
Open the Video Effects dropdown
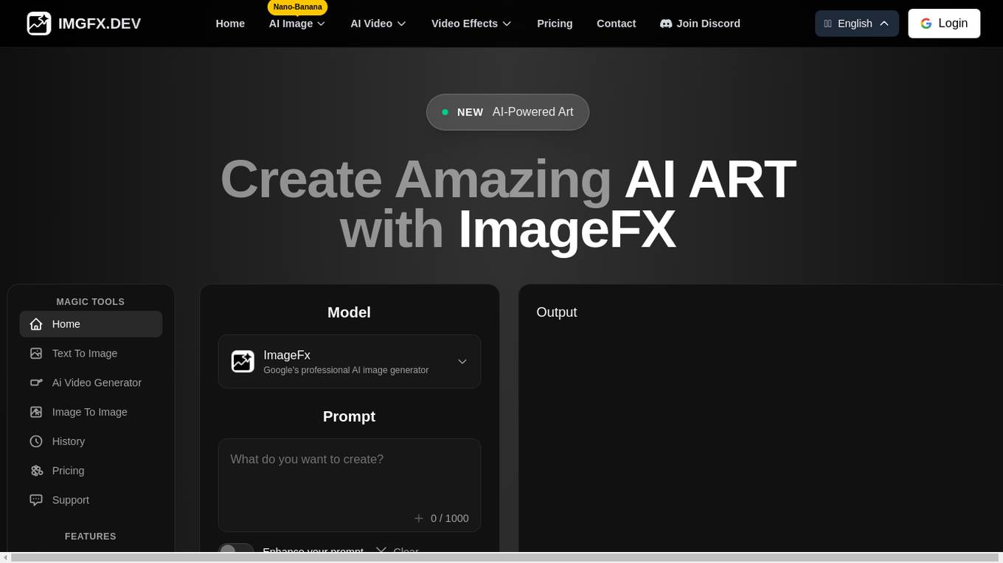click(471, 24)
